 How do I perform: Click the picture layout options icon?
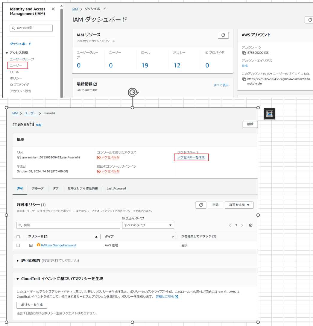point(270,114)
